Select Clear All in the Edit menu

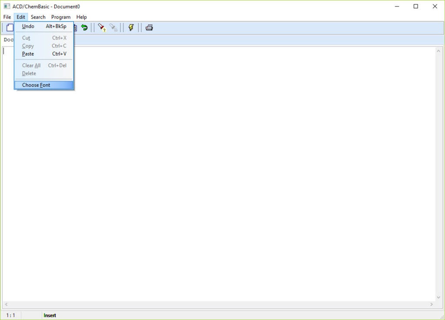(44, 66)
